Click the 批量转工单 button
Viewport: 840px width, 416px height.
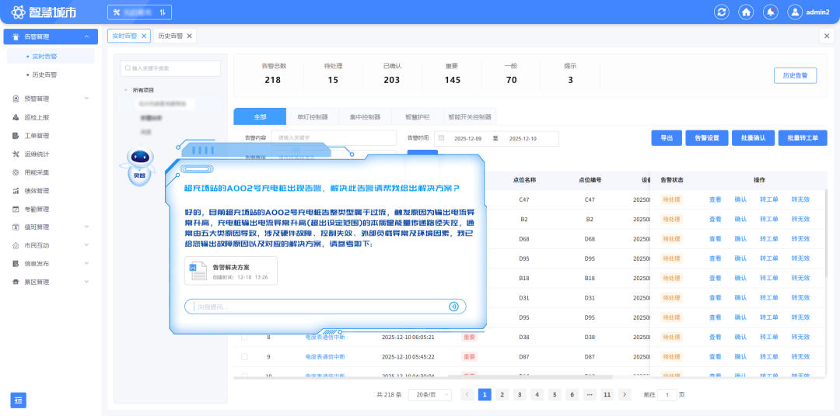coord(802,137)
